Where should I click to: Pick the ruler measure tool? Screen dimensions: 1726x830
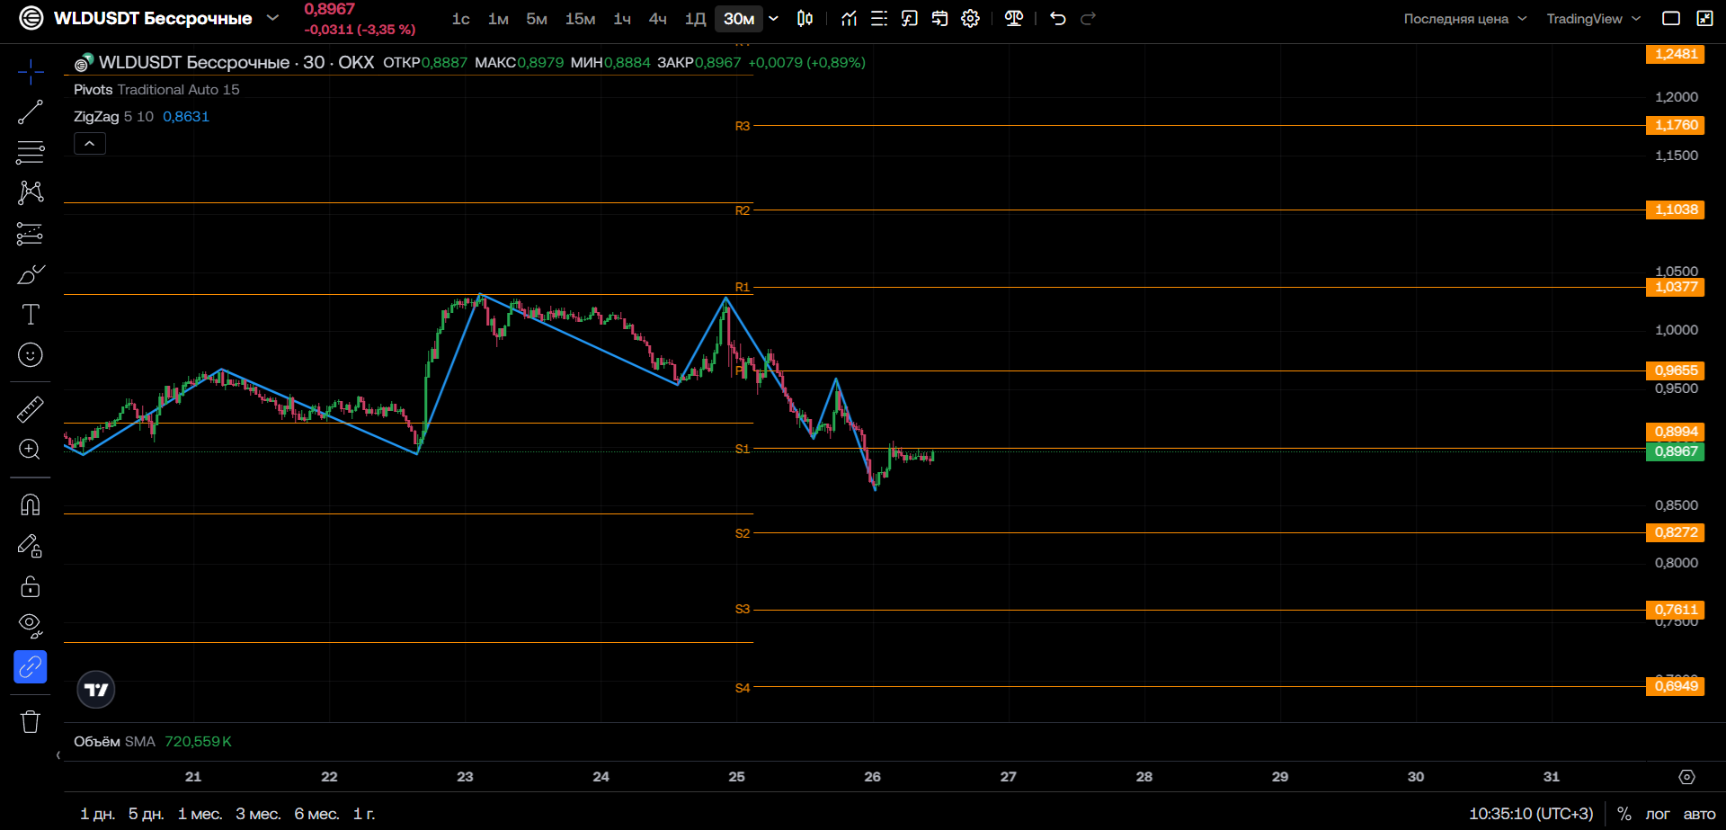30,409
